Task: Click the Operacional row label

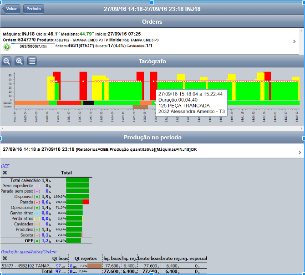Action: click(22, 208)
